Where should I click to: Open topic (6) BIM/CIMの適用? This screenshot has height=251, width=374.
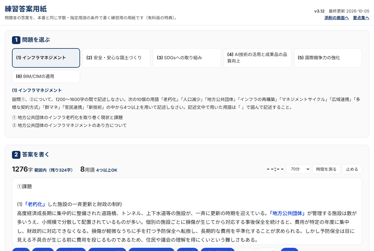coord(46,76)
